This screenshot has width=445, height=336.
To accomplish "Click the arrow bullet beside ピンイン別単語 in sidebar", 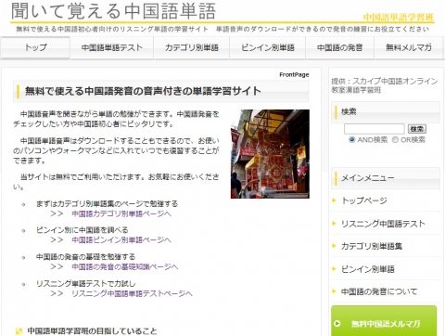I will pyautogui.click(x=334, y=268).
